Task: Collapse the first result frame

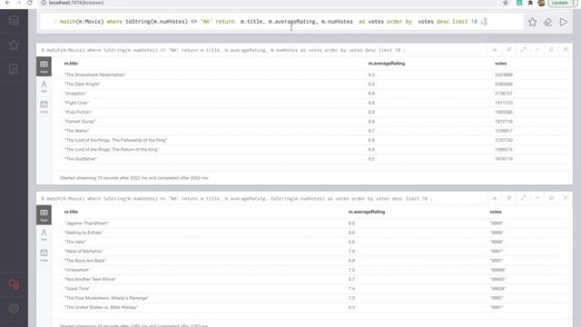Action: [x=537, y=50]
